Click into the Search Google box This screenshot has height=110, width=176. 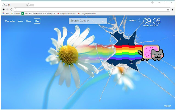[88, 21]
